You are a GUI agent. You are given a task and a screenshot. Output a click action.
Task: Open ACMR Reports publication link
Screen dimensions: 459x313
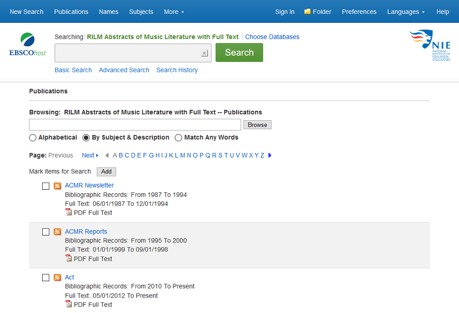click(x=86, y=232)
